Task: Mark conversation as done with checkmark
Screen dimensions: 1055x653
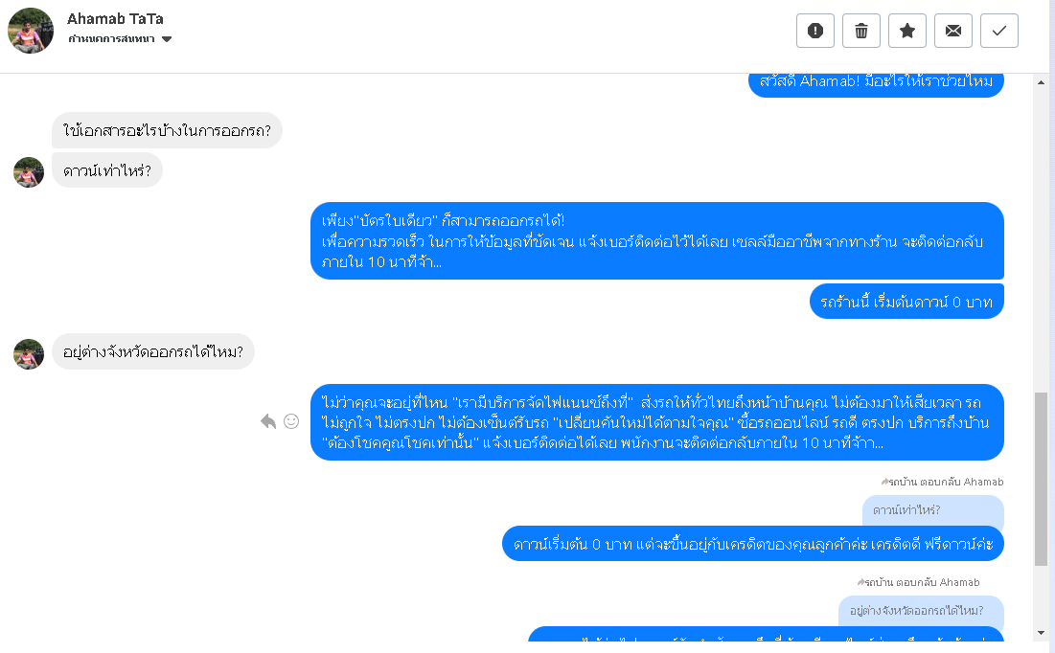Action: pos(999,31)
